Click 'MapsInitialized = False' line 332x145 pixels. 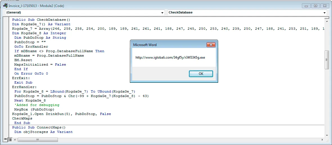pos(40,65)
